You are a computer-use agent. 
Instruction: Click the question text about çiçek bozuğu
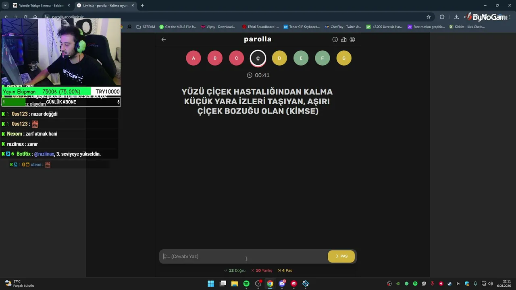tap(258, 101)
